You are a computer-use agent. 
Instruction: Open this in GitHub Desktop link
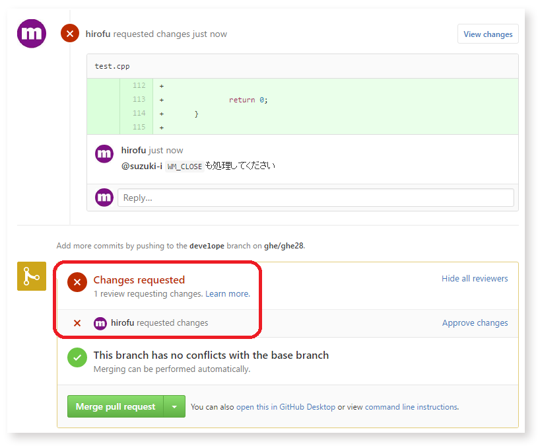pos(285,407)
